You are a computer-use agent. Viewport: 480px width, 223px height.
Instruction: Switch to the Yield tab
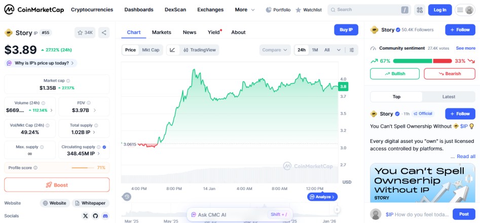coord(214,32)
